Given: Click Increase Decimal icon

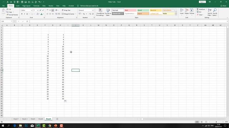Looking at the screenshot, I should pyautogui.click(x=90, y=14).
